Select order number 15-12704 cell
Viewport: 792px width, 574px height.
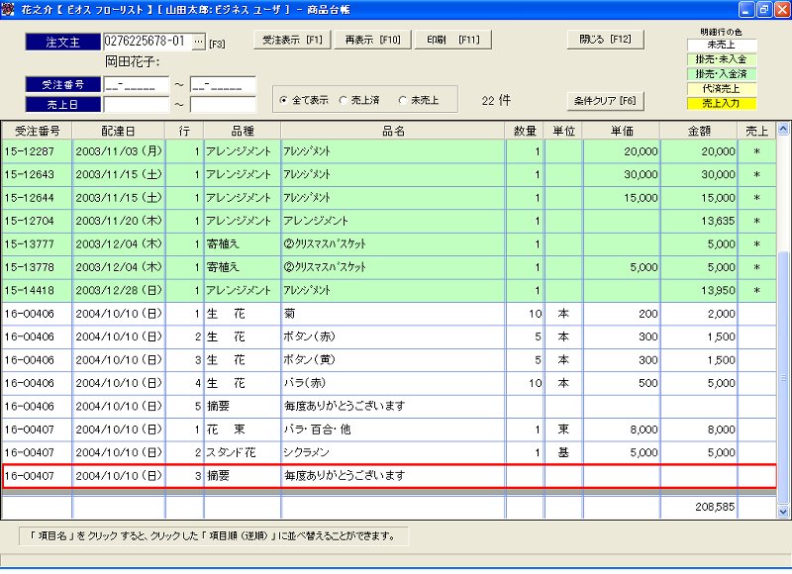point(37,221)
